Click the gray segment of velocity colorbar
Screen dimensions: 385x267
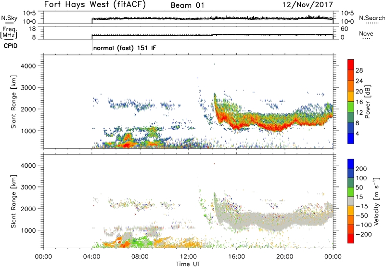click(x=351, y=201)
